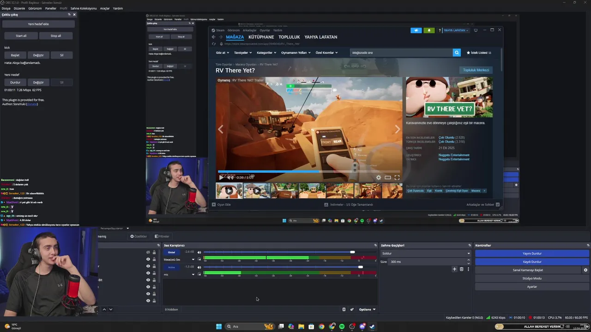591x332 pixels.
Task: Add a new scene transition with plus icon
Action: [x=454, y=269]
